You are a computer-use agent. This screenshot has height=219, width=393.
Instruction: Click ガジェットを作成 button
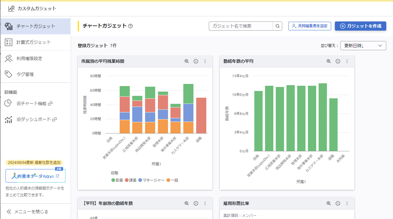pyautogui.click(x=360, y=26)
